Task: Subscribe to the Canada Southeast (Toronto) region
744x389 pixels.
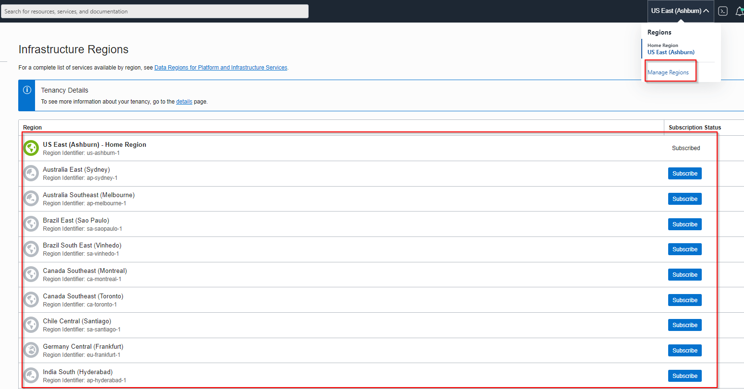Action: (x=684, y=300)
